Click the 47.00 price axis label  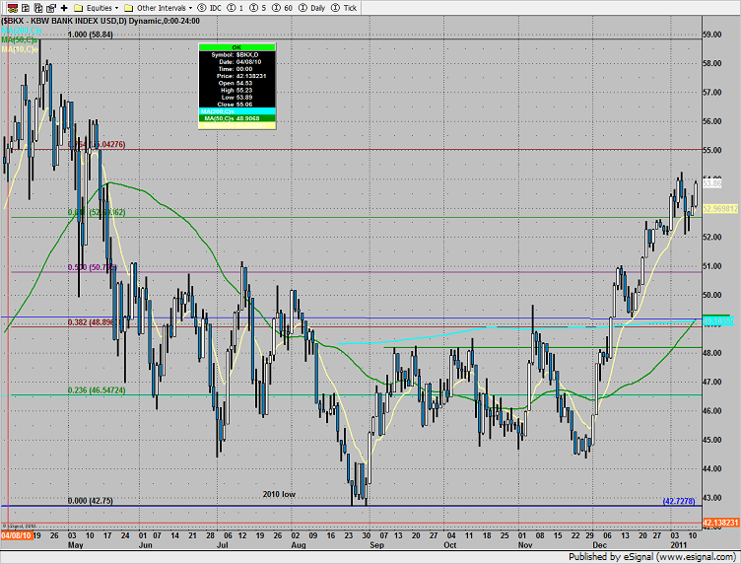click(712, 382)
